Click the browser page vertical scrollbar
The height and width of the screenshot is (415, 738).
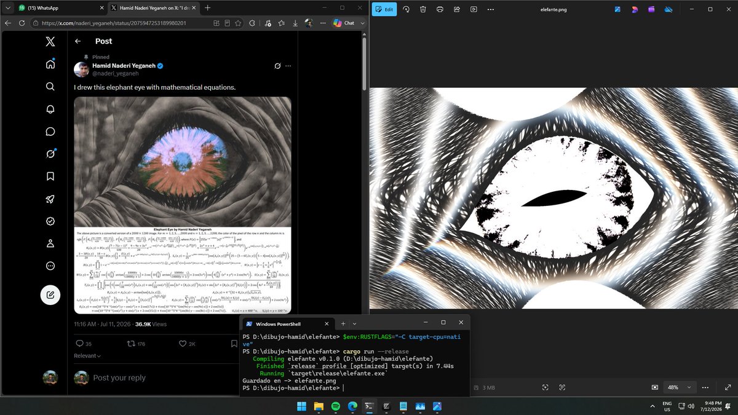click(x=364, y=65)
